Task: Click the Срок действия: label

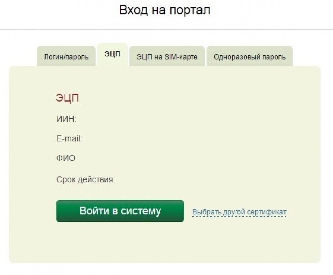Action: point(86,180)
